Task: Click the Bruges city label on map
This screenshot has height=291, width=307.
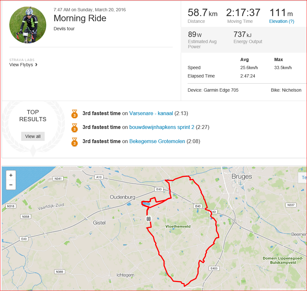Action: [242, 177]
